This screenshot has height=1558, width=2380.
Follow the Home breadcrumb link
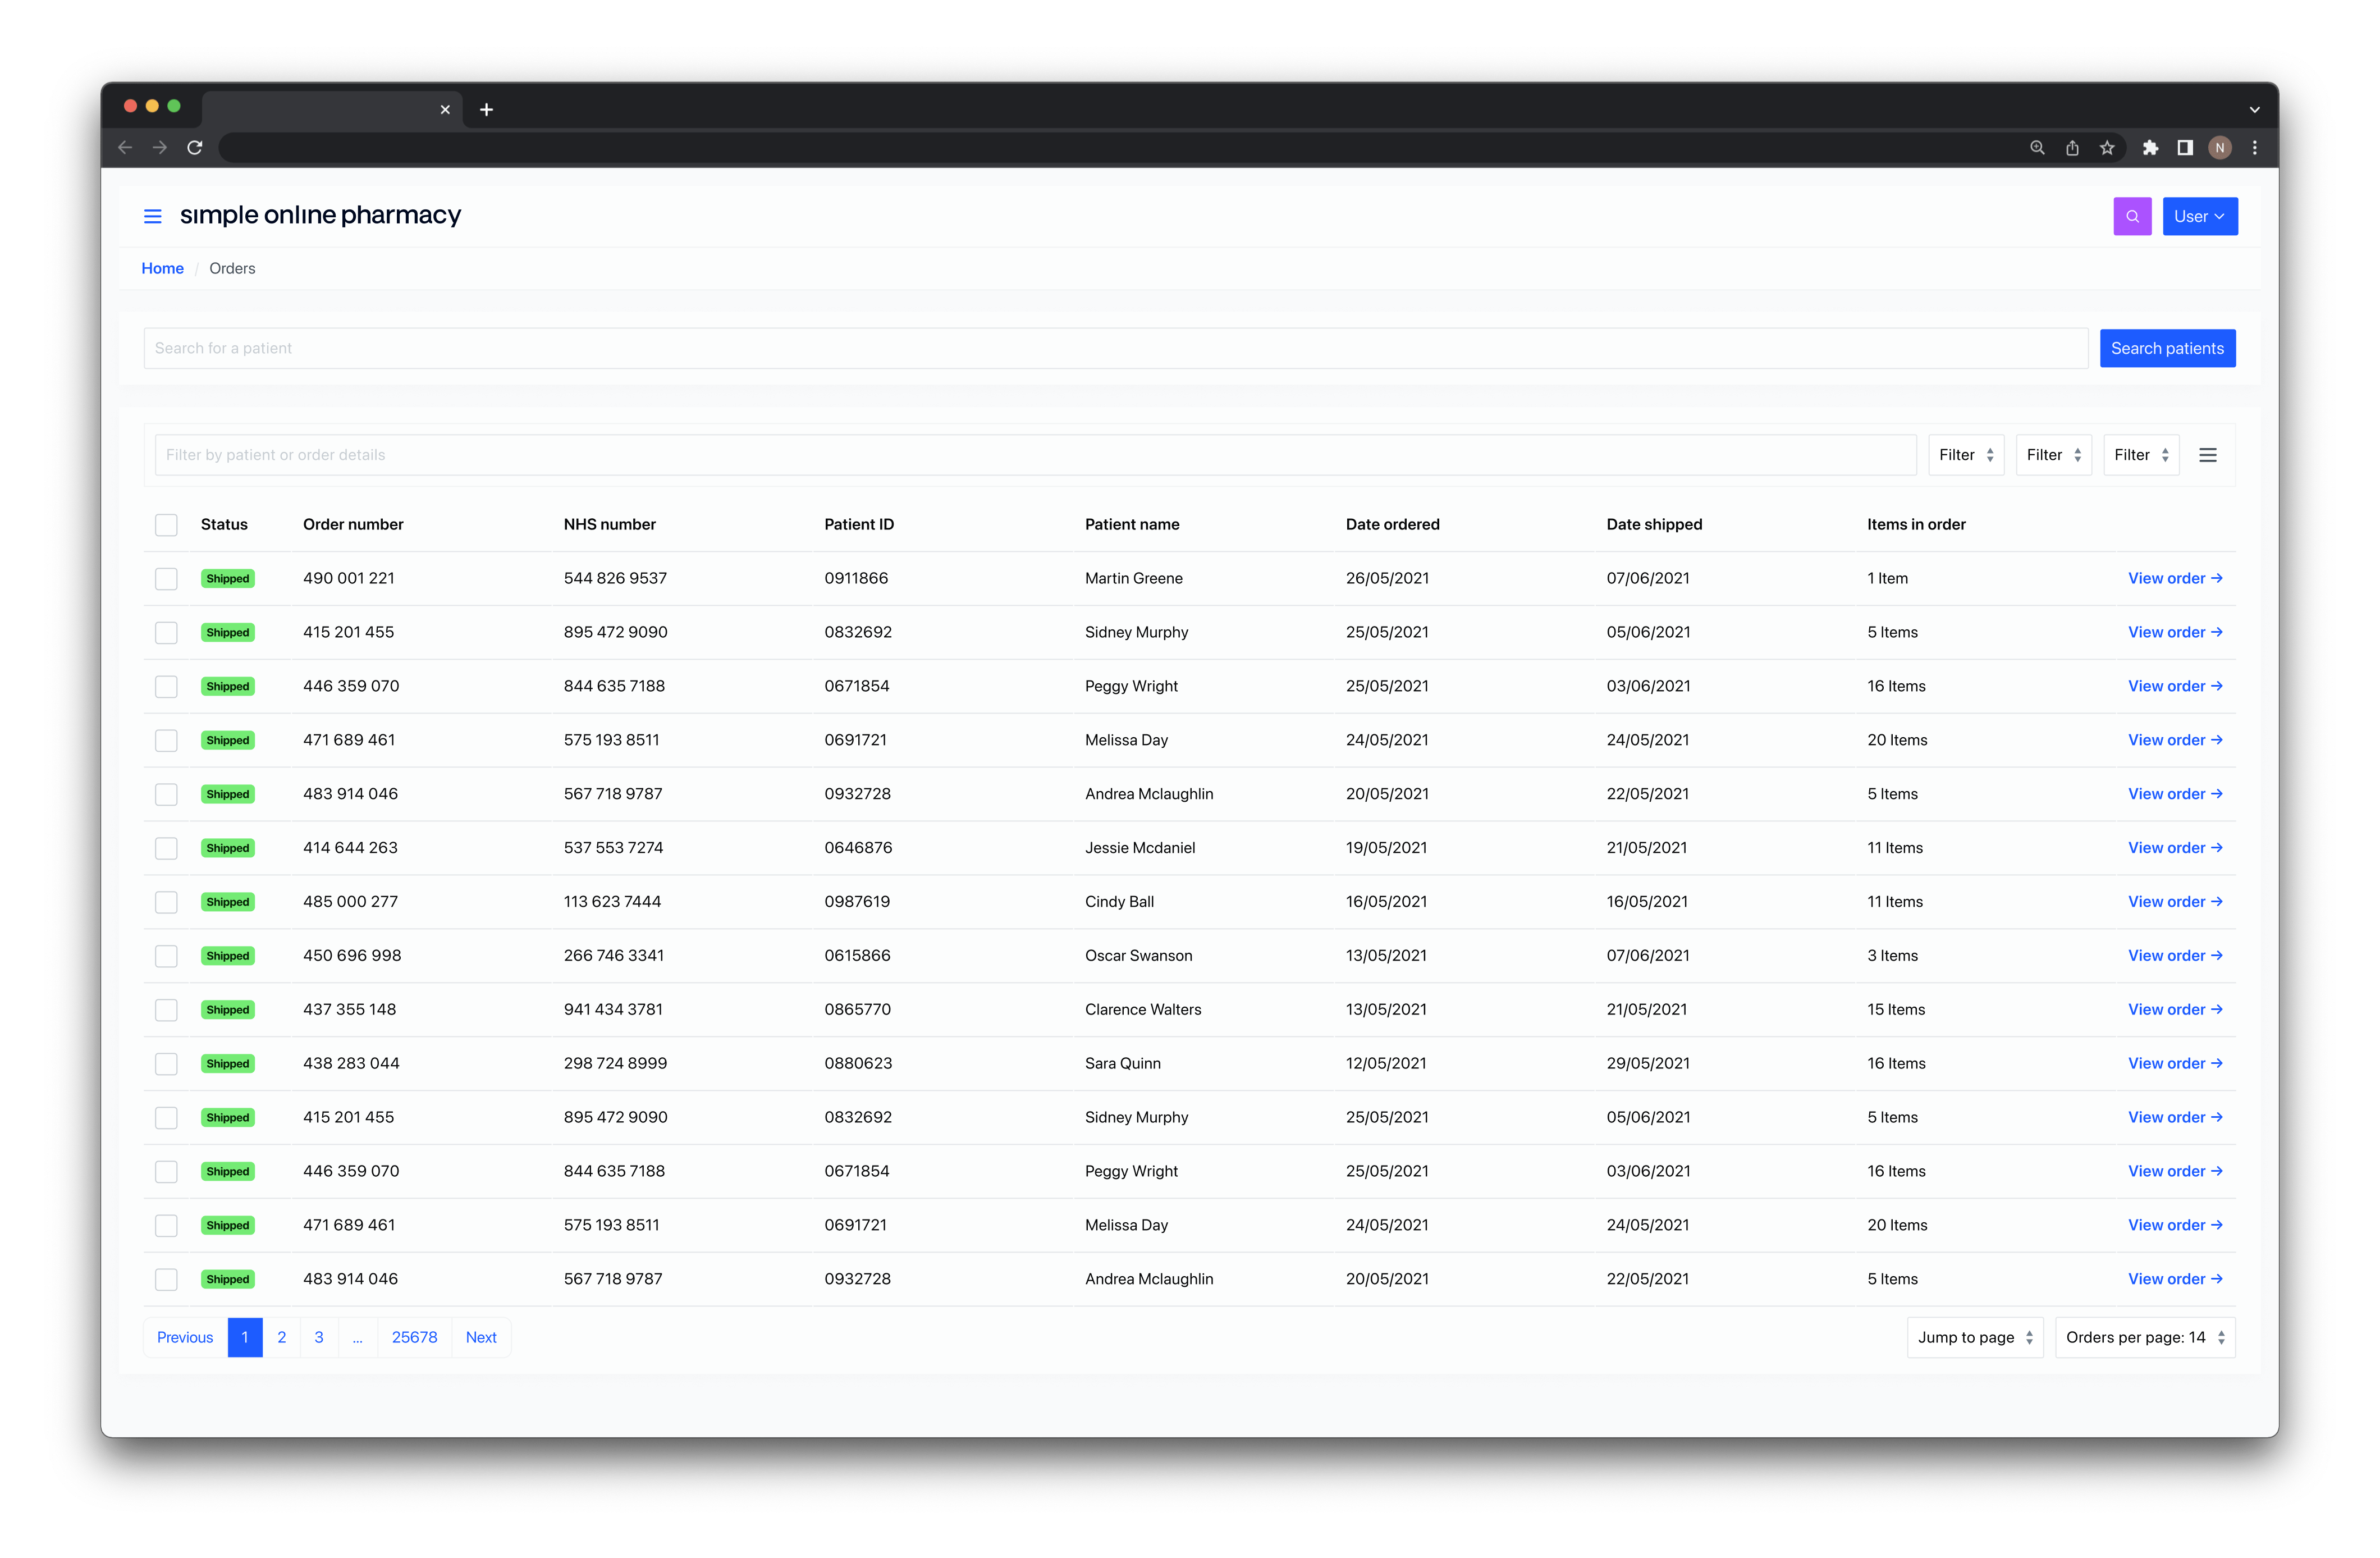(x=162, y=268)
